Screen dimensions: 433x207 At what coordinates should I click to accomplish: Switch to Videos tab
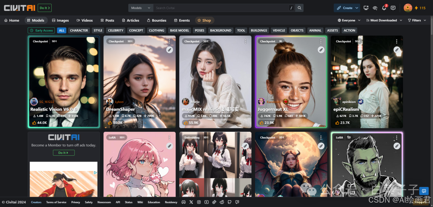tap(85, 20)
